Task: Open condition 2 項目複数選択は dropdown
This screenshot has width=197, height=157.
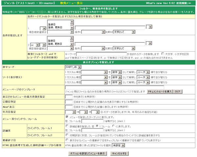Action: [60, 48]
